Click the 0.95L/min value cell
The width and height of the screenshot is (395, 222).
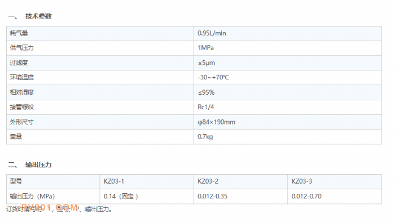point(288,33)
